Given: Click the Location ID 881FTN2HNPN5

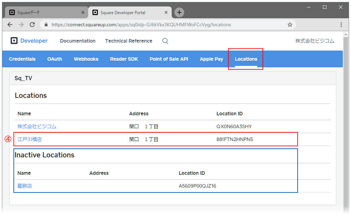Looking at the screenshot, I should click(x=235, y=139).
